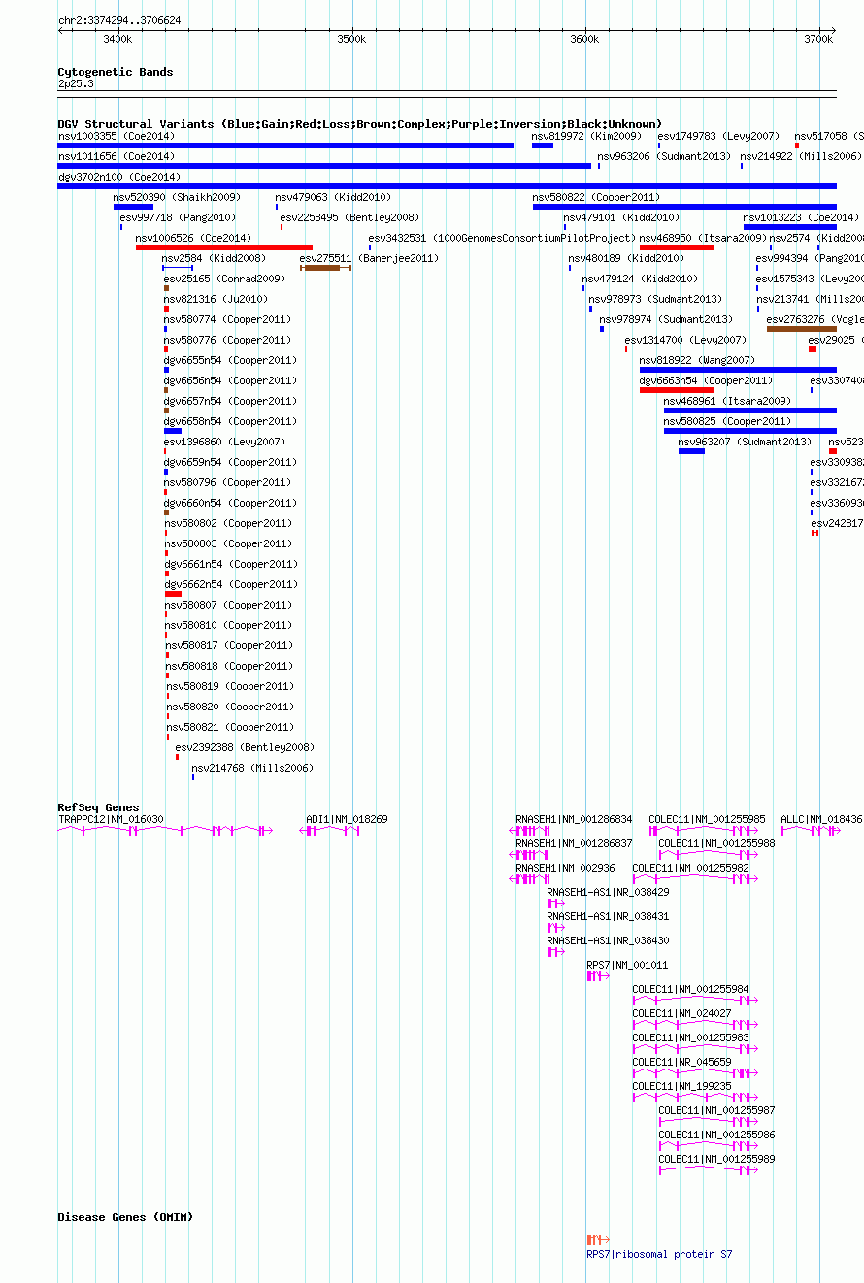This screenshot has height=1283, width=864.
Task: Open variant nsv480189 (Kidd2010)
Action: pos(626,259)
